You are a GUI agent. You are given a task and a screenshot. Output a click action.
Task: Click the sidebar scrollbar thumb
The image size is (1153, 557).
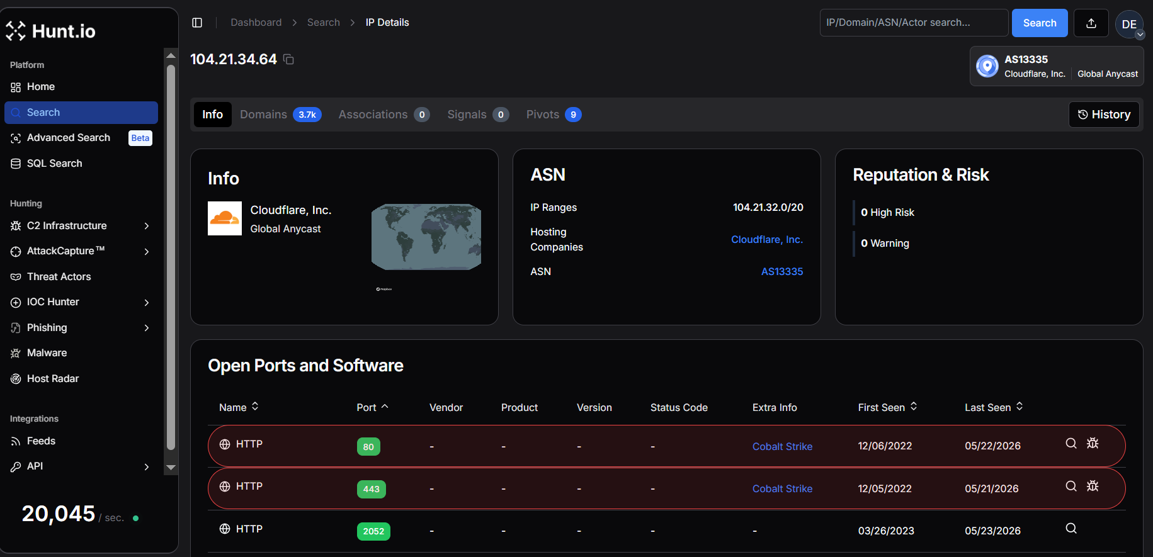tap(171, 257)
